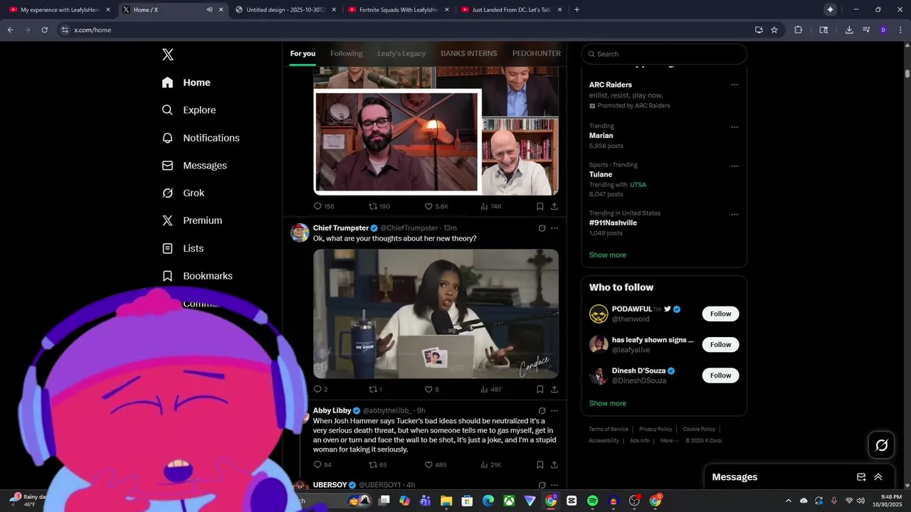Open Grok icon on Abby Libby post
The image size is (911, 512).
coord(542,411)
